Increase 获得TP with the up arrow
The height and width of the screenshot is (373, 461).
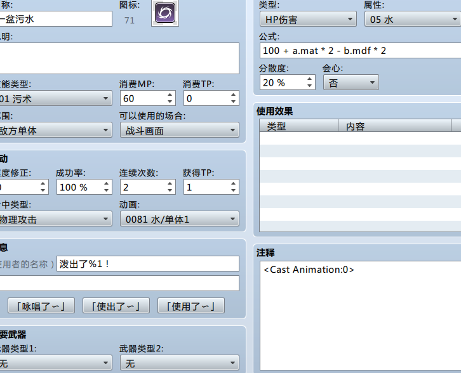234,183
